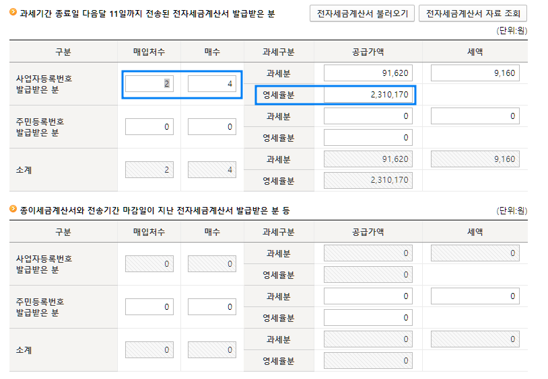Viewport: 548px width, 379px height.
Task: Click the orange bullet icon beside 과세기간 종료일 heading
Action: coord(13,13)
